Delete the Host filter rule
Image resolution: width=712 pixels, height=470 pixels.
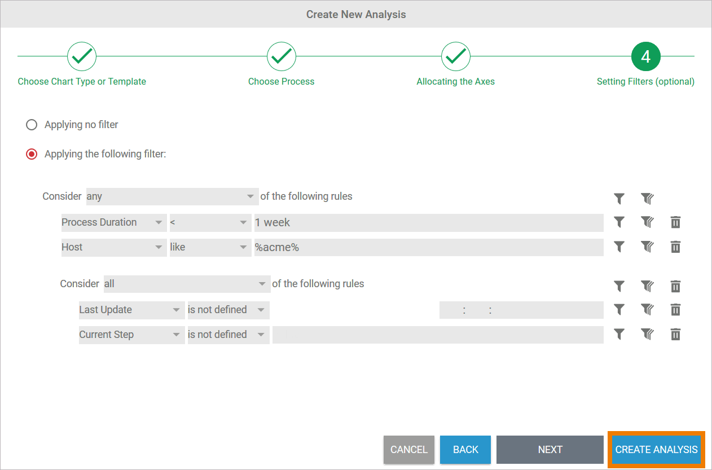[x=675, y=247]
